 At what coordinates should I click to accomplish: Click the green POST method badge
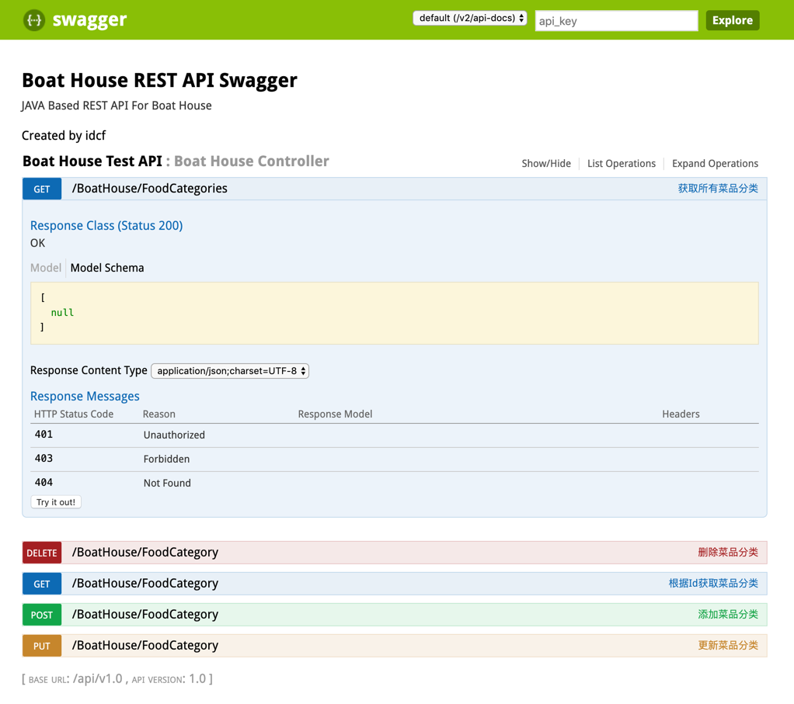[x=42, y=615]
